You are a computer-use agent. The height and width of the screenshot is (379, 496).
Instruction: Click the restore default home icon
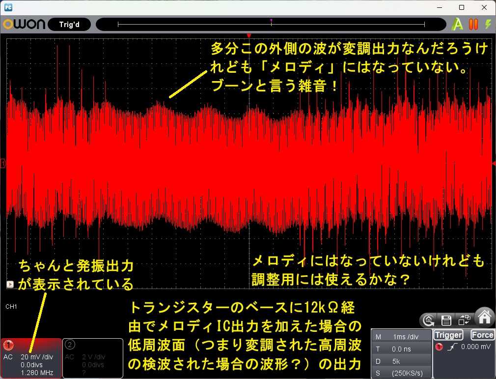pyautogui.click(x=429, y=321)
